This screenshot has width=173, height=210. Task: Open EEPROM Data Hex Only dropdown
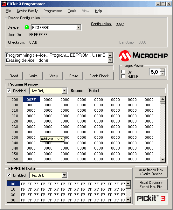pos(65,175)
